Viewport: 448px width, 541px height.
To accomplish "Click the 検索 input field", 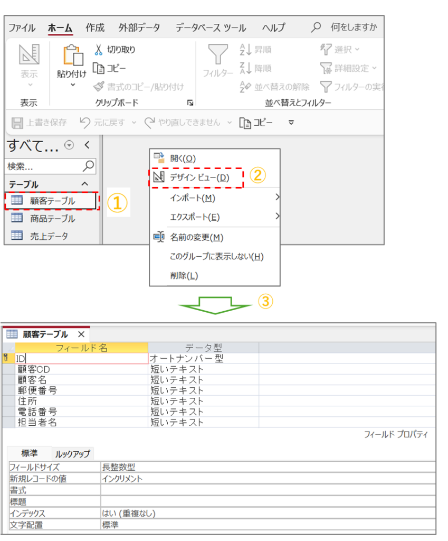I will [x=43, y=166].
